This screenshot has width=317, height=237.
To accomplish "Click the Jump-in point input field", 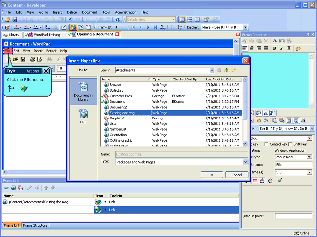I will (293, 216).
